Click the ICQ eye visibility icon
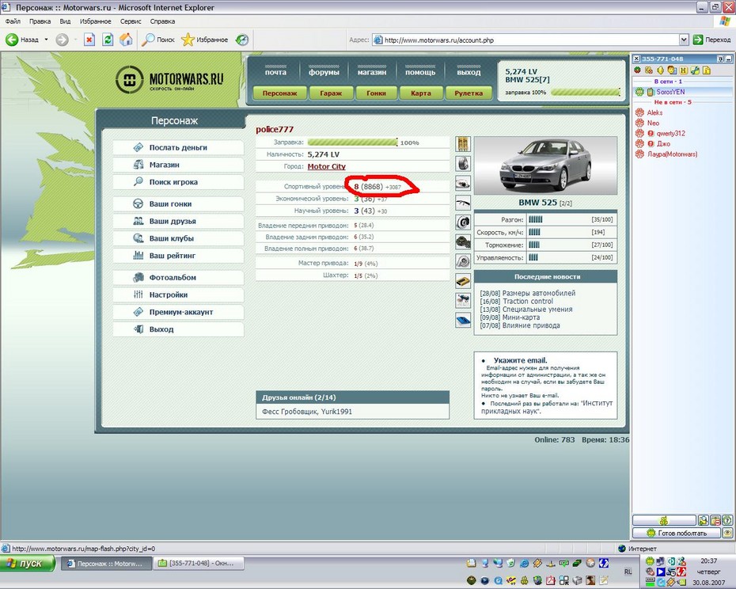This screenshot has height=589, width=736. (x=727, y=533)
